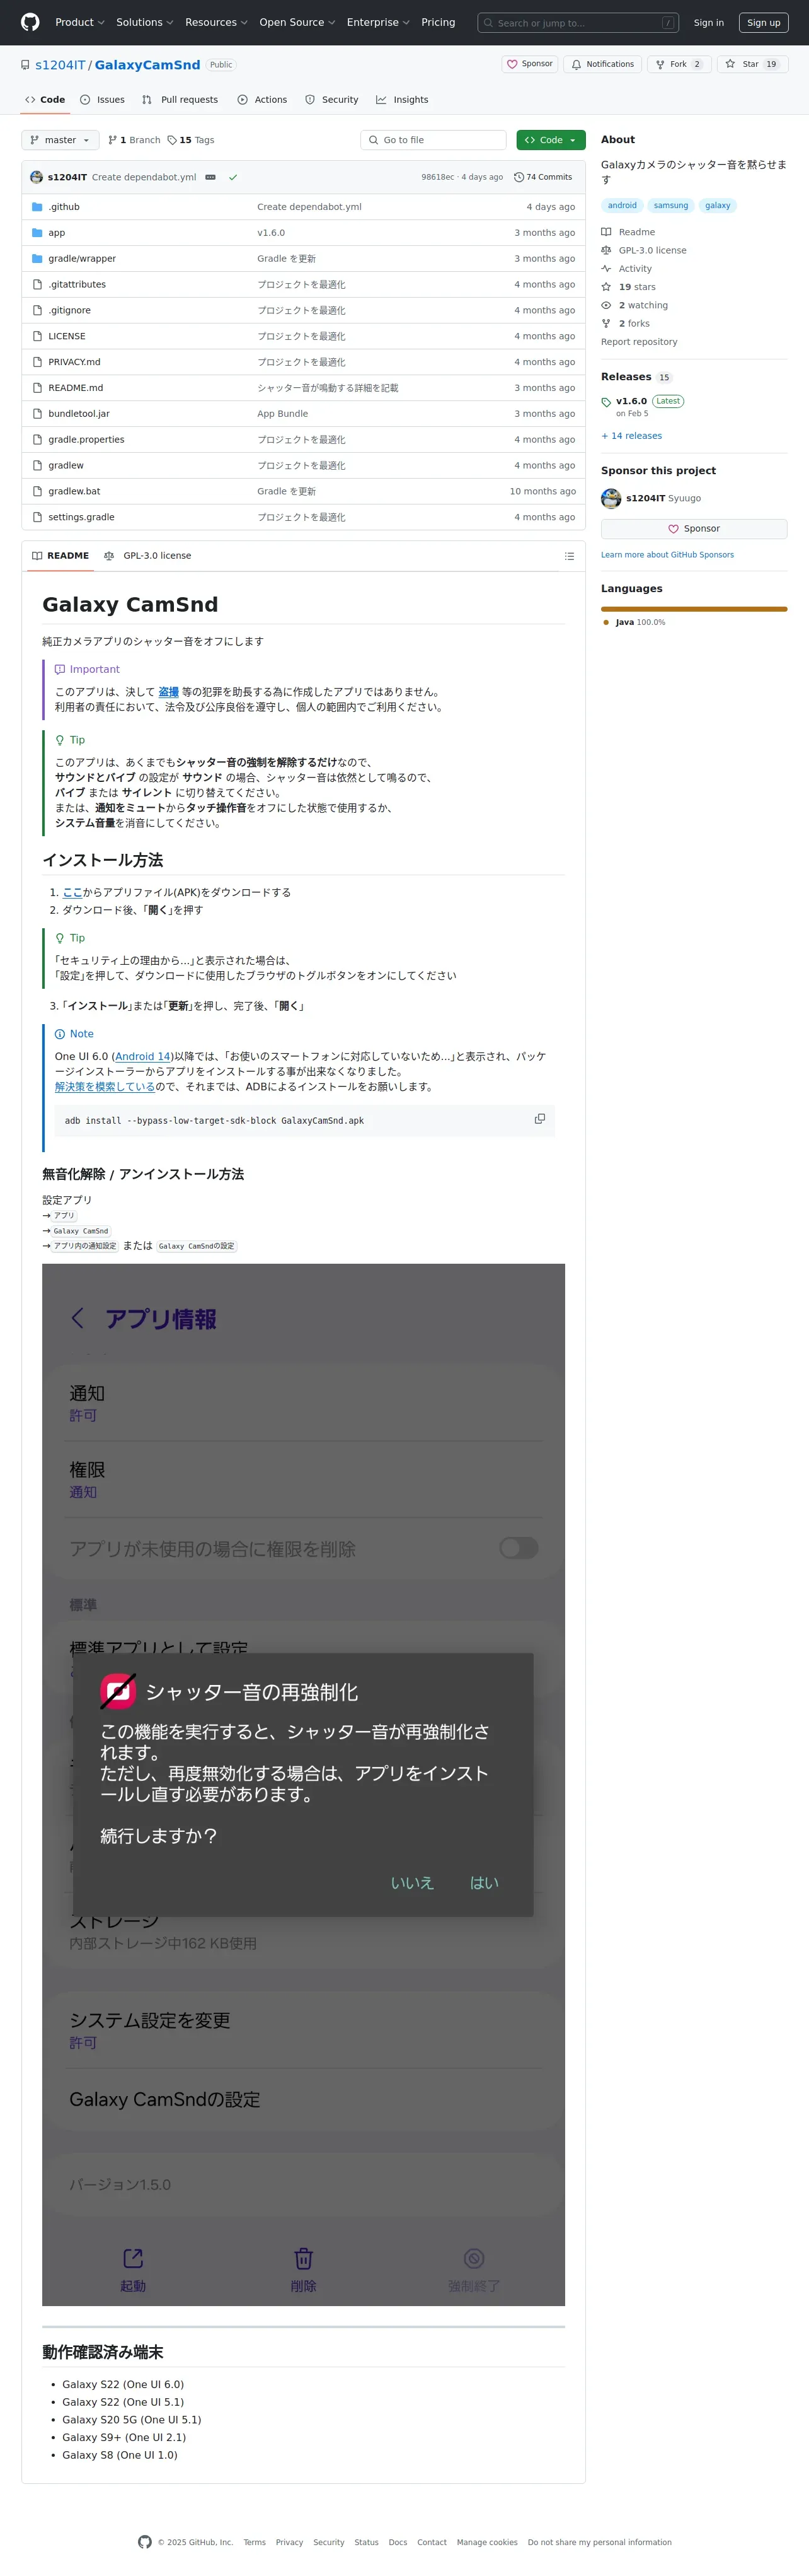Switch to the Insights tab

coord(401,100)
